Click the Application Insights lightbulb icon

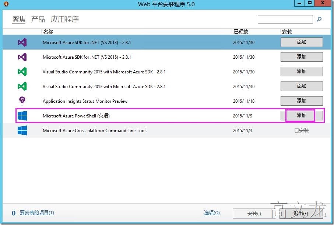22,101
